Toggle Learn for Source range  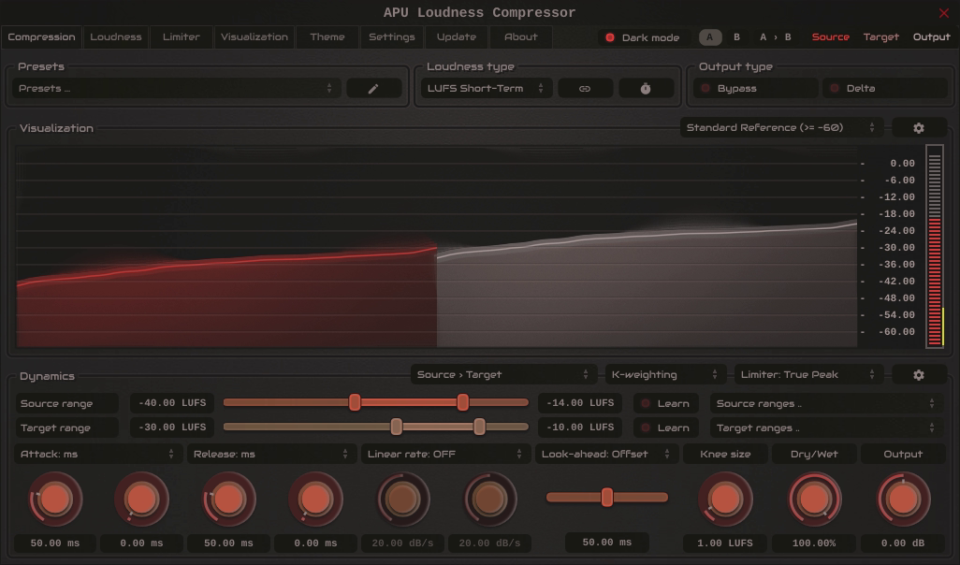coord(665,403)
